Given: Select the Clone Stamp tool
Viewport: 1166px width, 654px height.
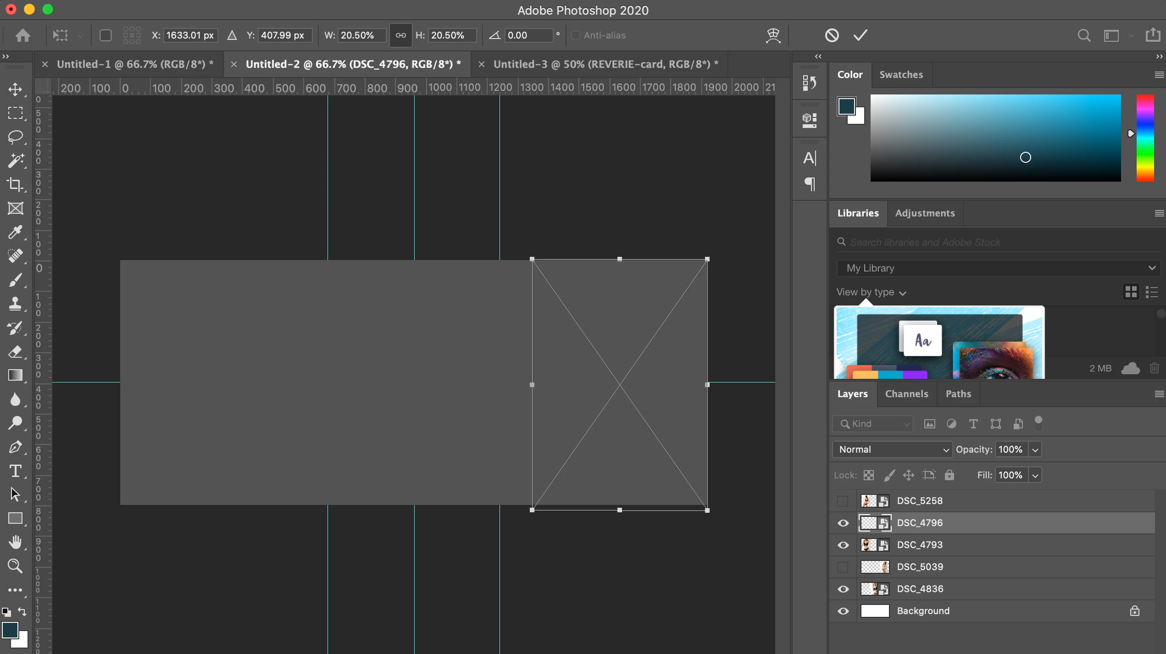Looking at the screenshot, I should pos(15,304).
